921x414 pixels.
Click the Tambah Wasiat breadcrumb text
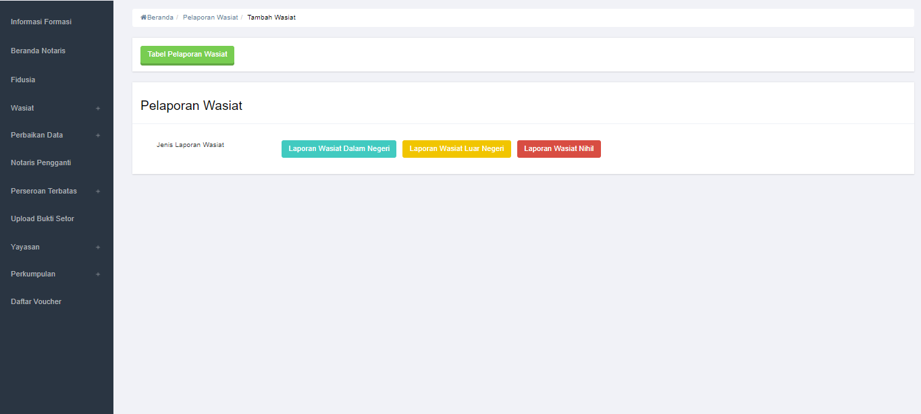271,18
